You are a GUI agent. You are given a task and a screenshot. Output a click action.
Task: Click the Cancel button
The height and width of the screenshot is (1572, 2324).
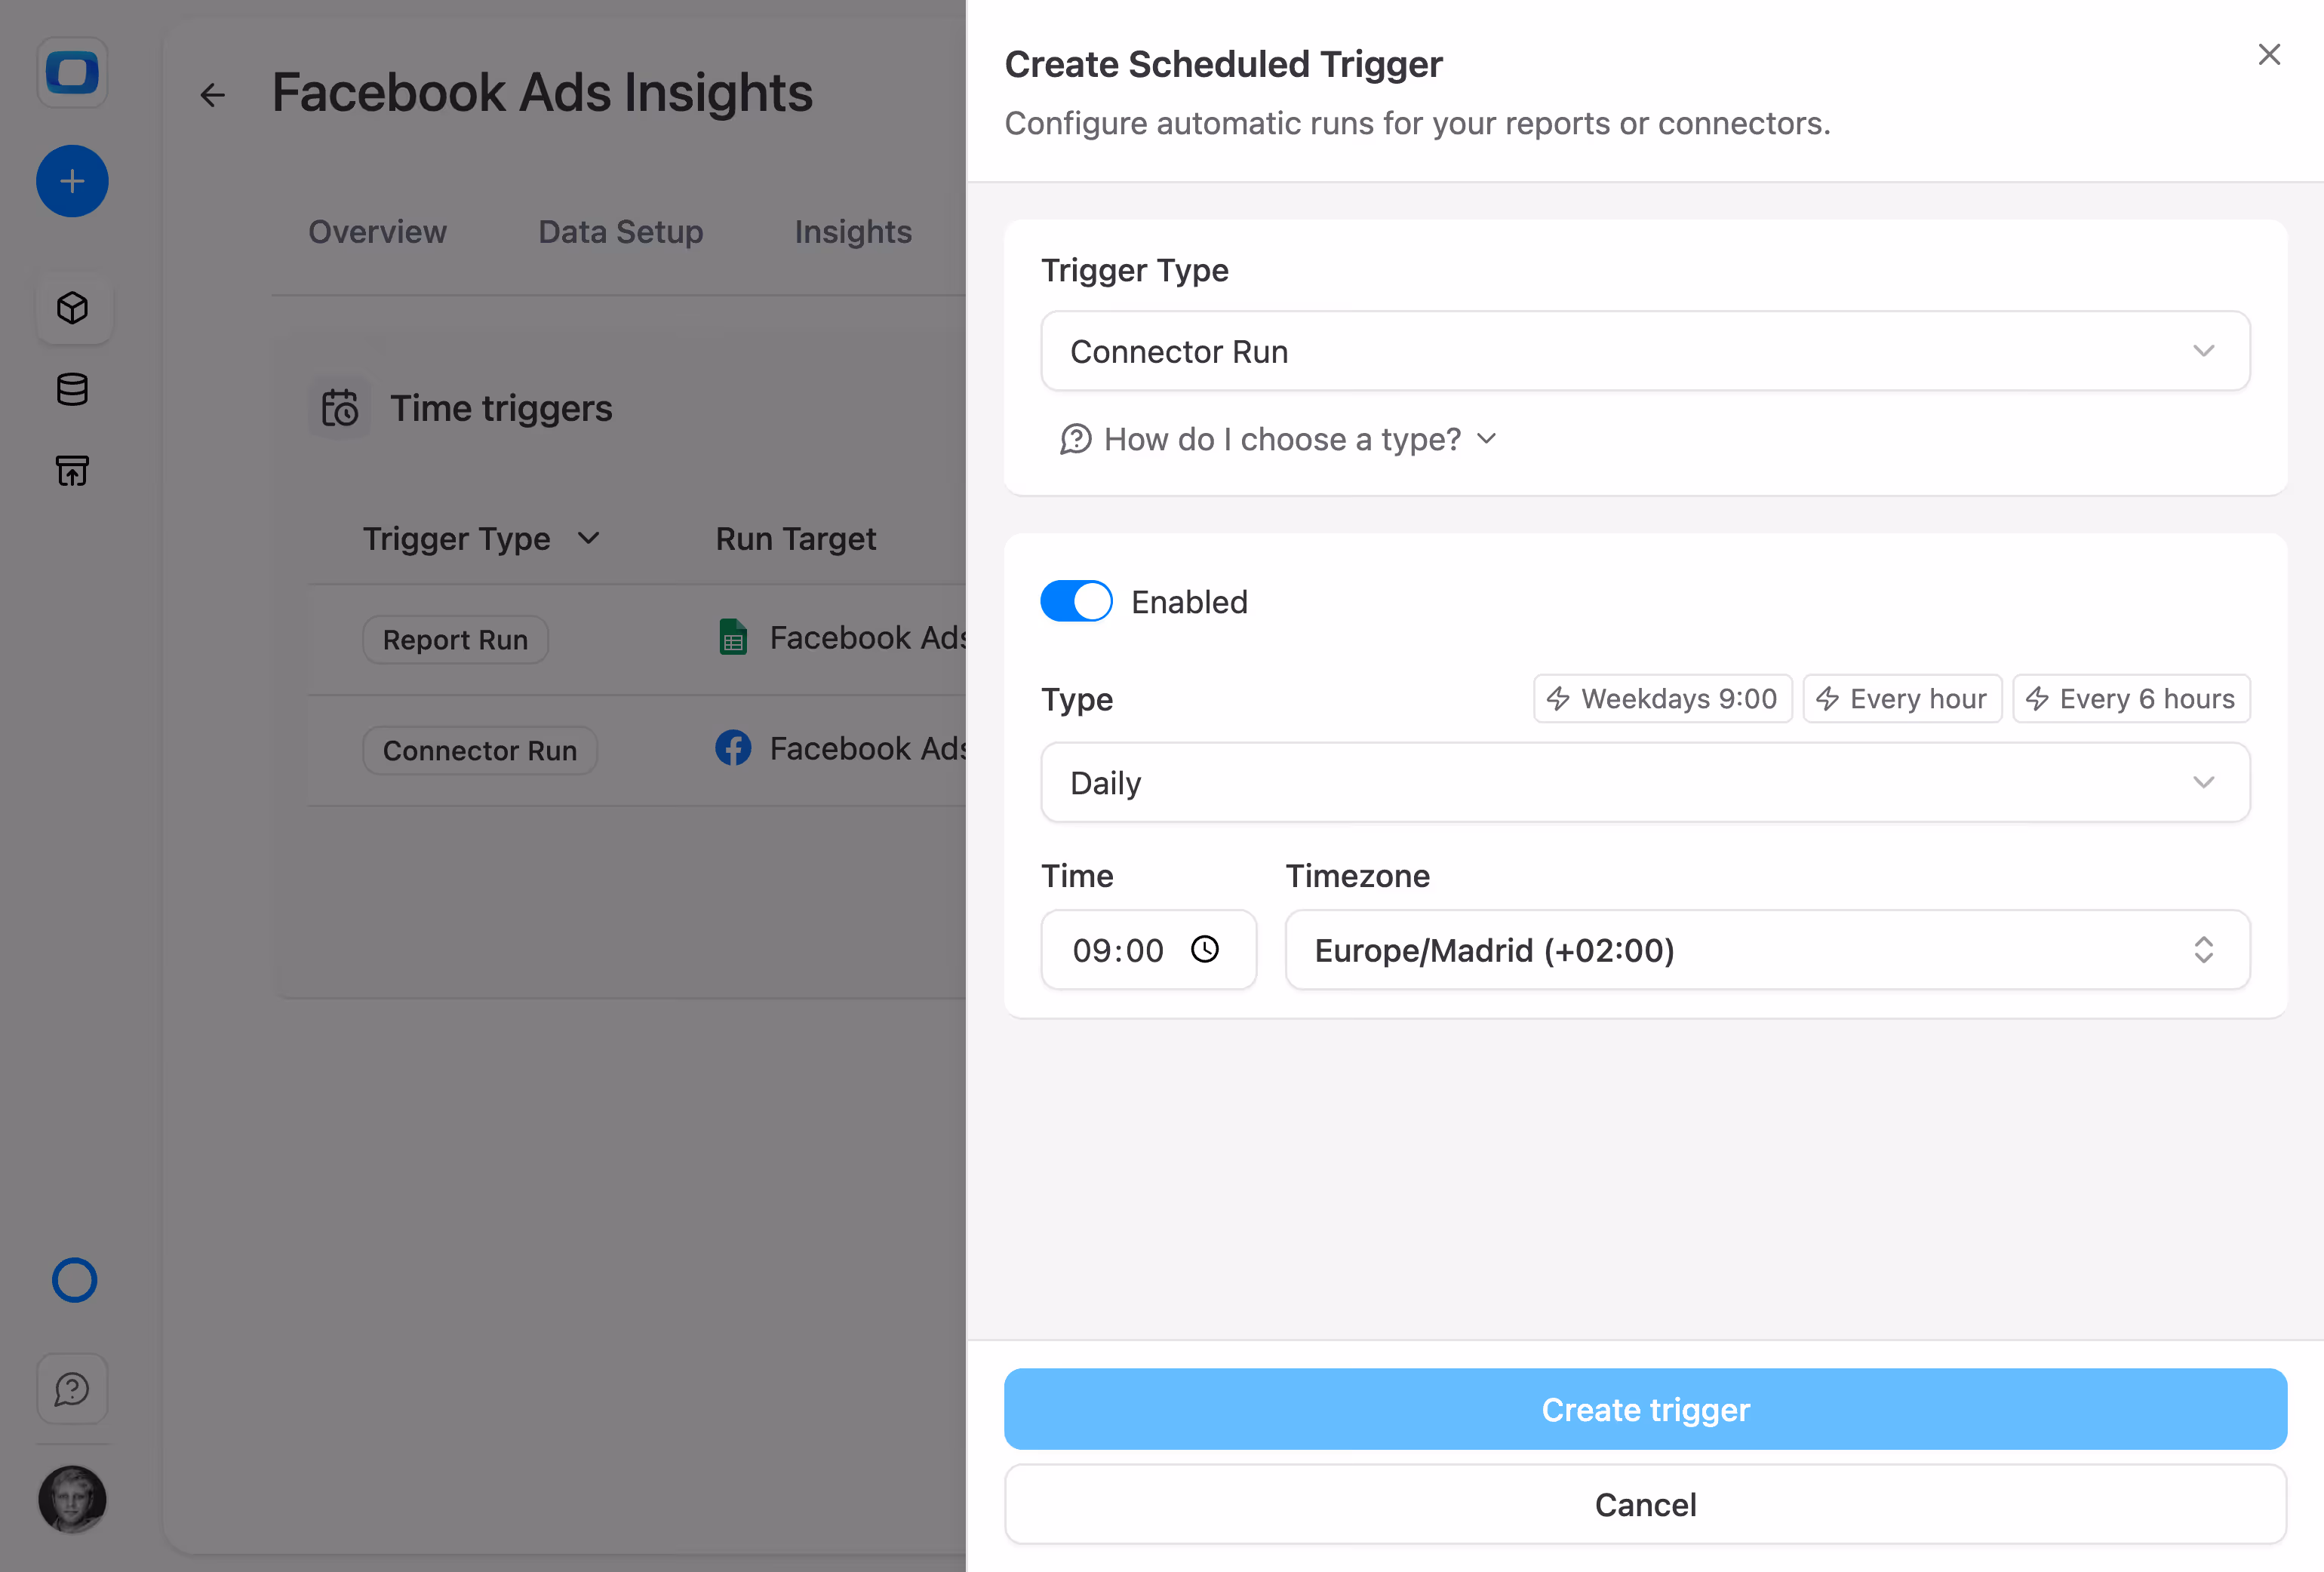click(1645, 1504)
